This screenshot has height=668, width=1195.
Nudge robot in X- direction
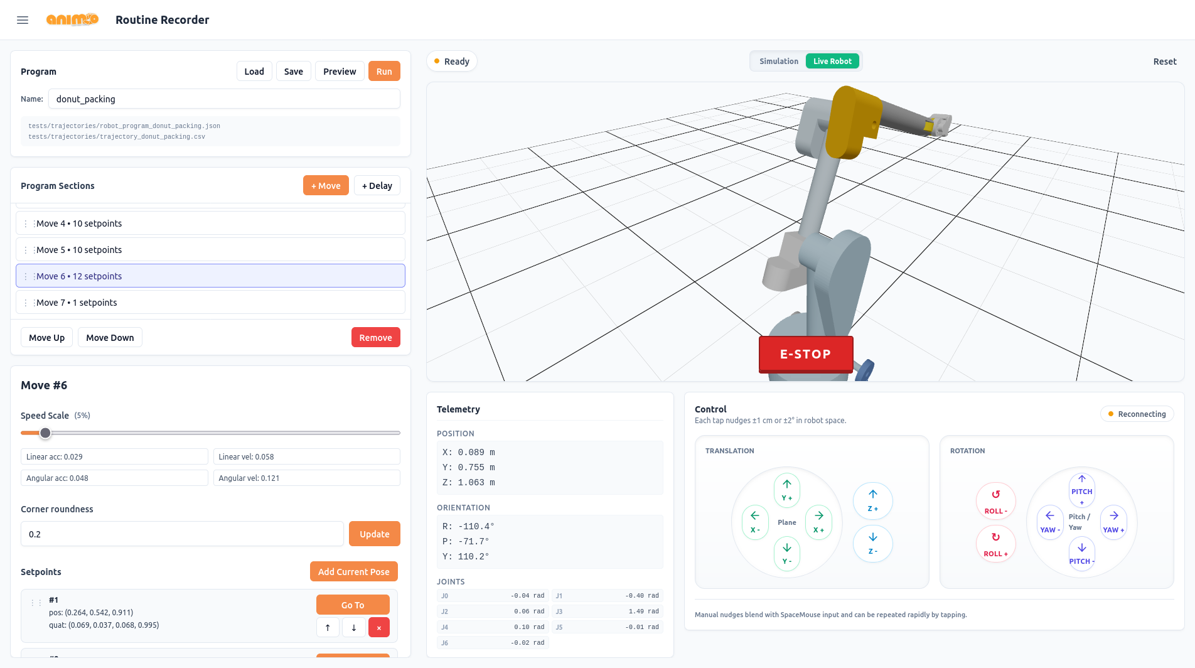(755, 522)
